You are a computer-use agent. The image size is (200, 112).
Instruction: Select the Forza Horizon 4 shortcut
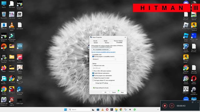[20, 58]
